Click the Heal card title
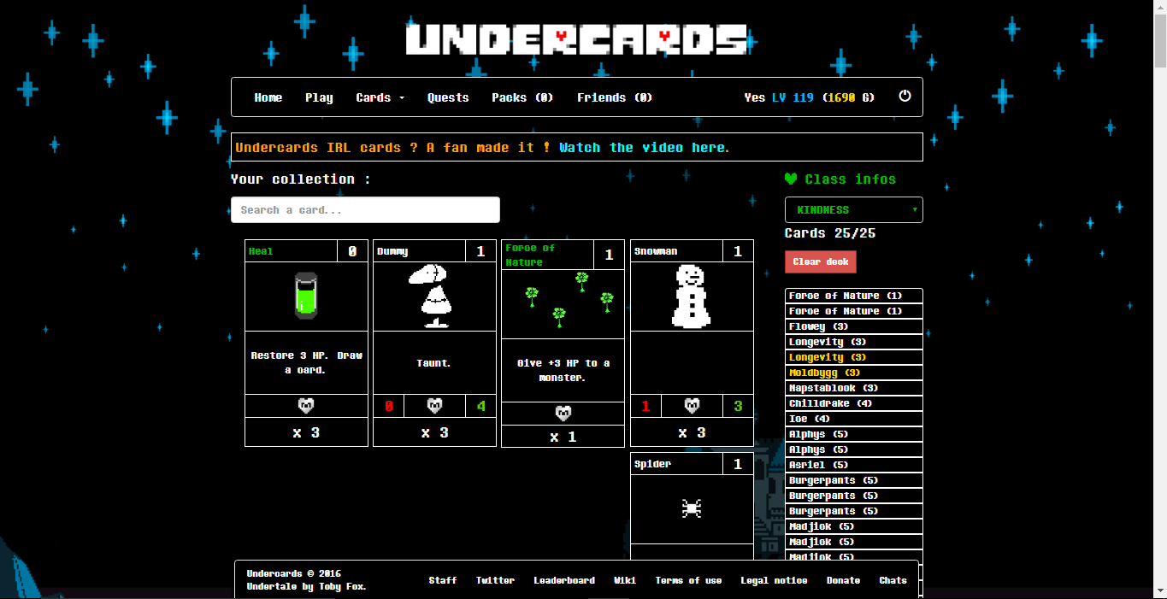This screenshot has width=1167, height=599. click(261, 251)
